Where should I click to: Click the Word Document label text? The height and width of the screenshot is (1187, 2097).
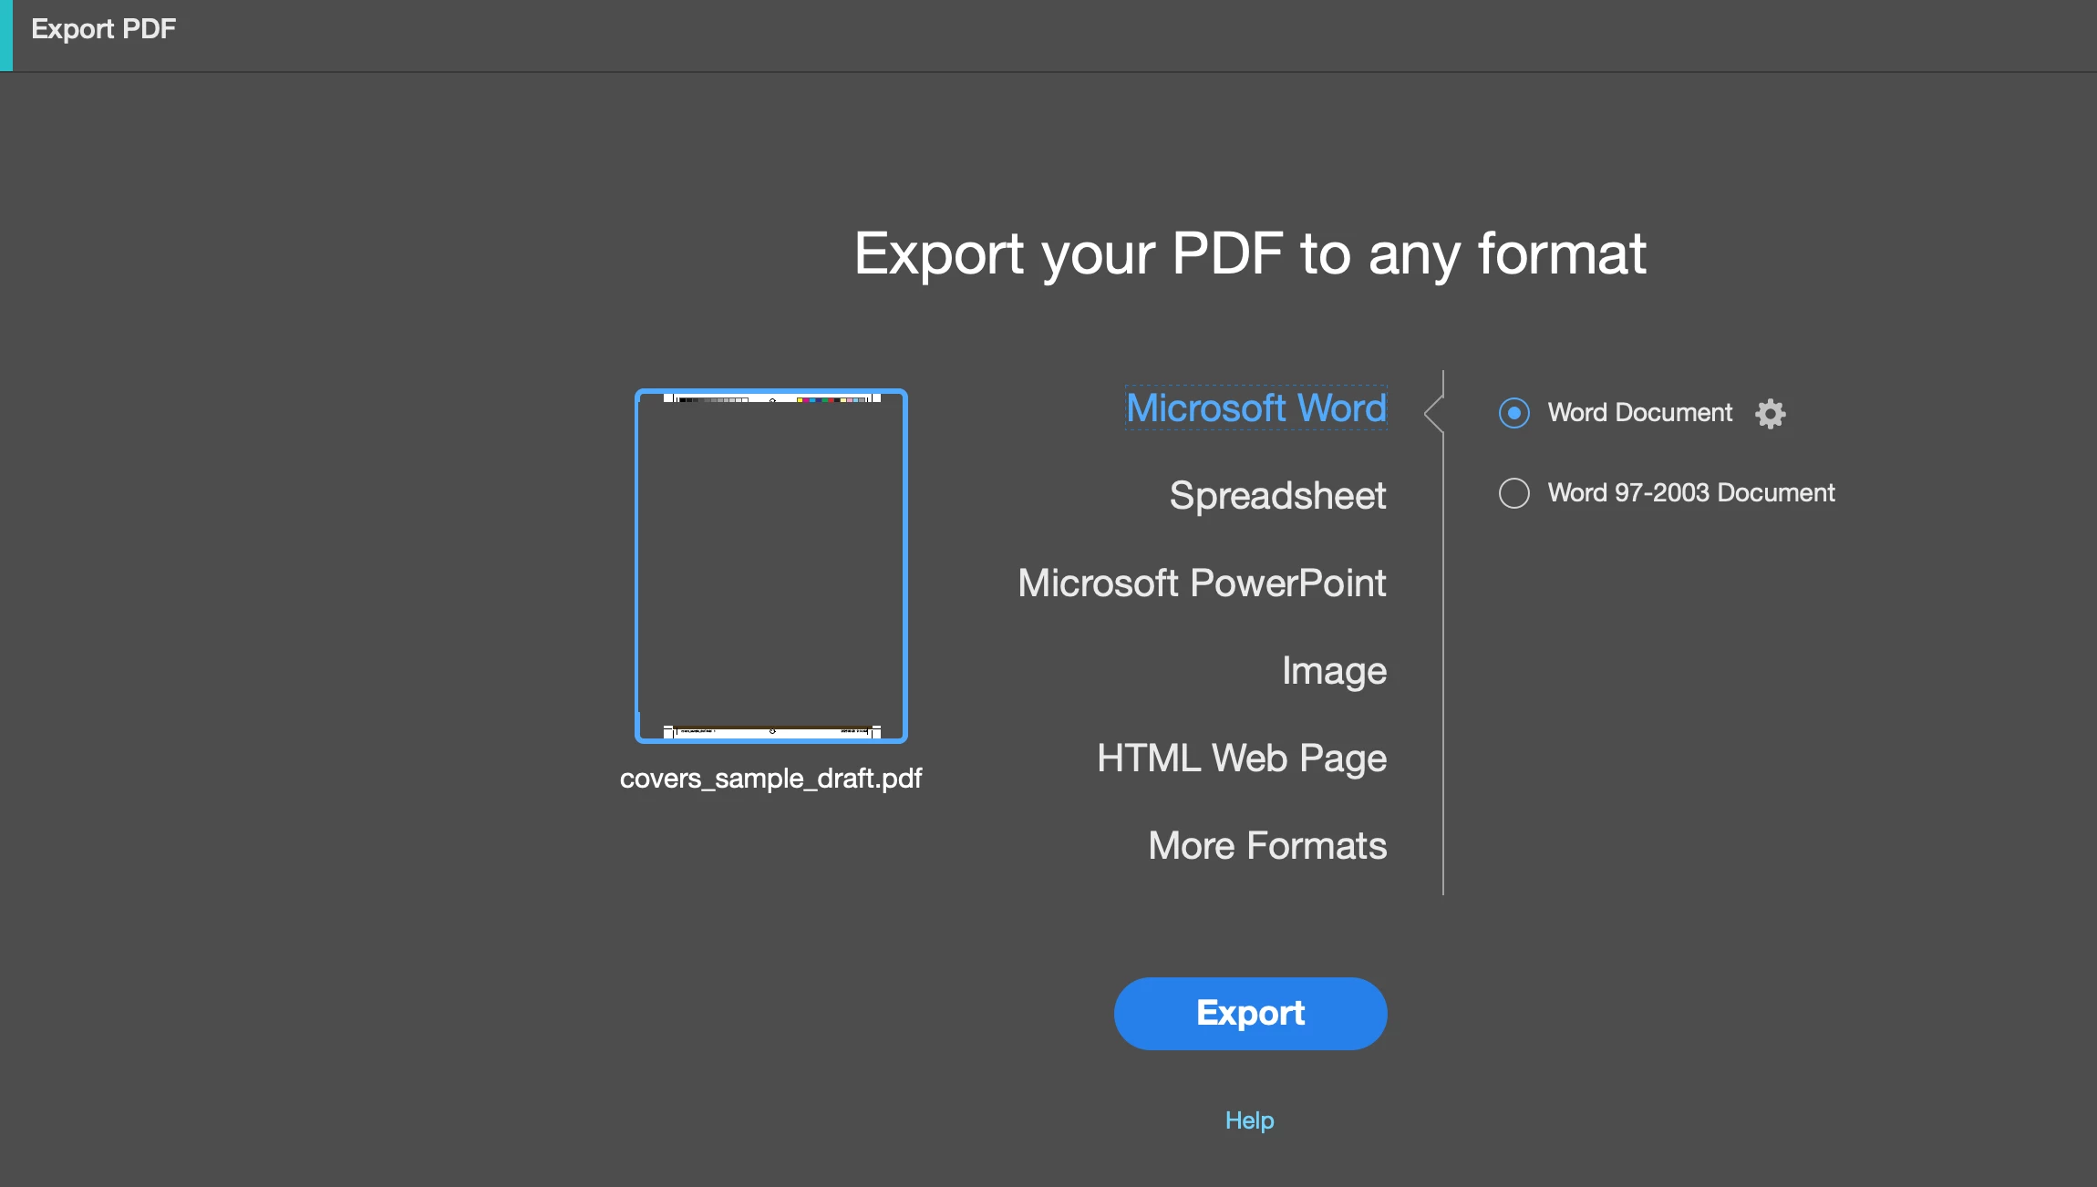pyautogui.click(x=1639, y=413)
